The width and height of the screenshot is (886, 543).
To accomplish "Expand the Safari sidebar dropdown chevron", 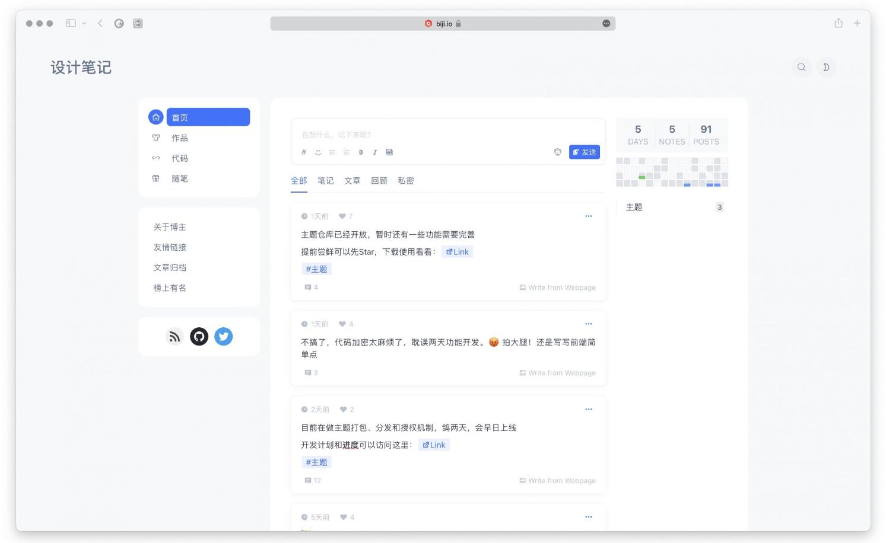I will point(84,24).
